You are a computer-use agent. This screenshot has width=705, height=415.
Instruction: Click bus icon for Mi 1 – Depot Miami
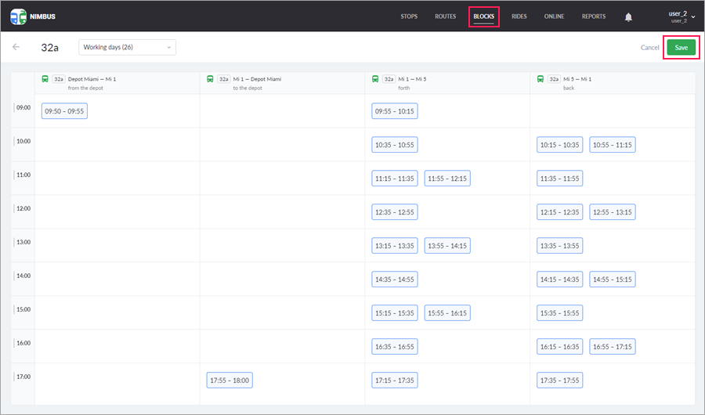(x=210, y=78)
